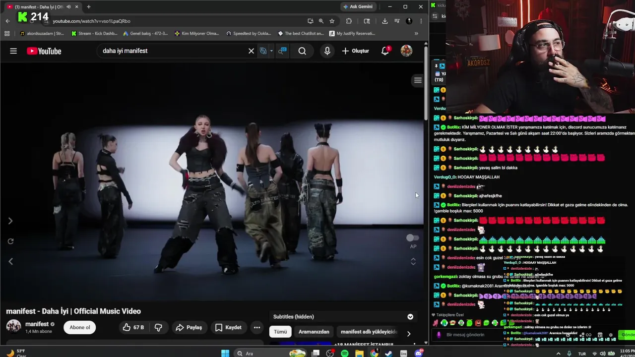Open Genel bakış bookmark
The width and height of the screenshot is (635, 357).
pyautogui.click(x=145, y=34)
